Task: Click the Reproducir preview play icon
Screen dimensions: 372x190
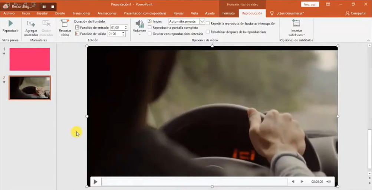Action: click(x=10, y=23)
